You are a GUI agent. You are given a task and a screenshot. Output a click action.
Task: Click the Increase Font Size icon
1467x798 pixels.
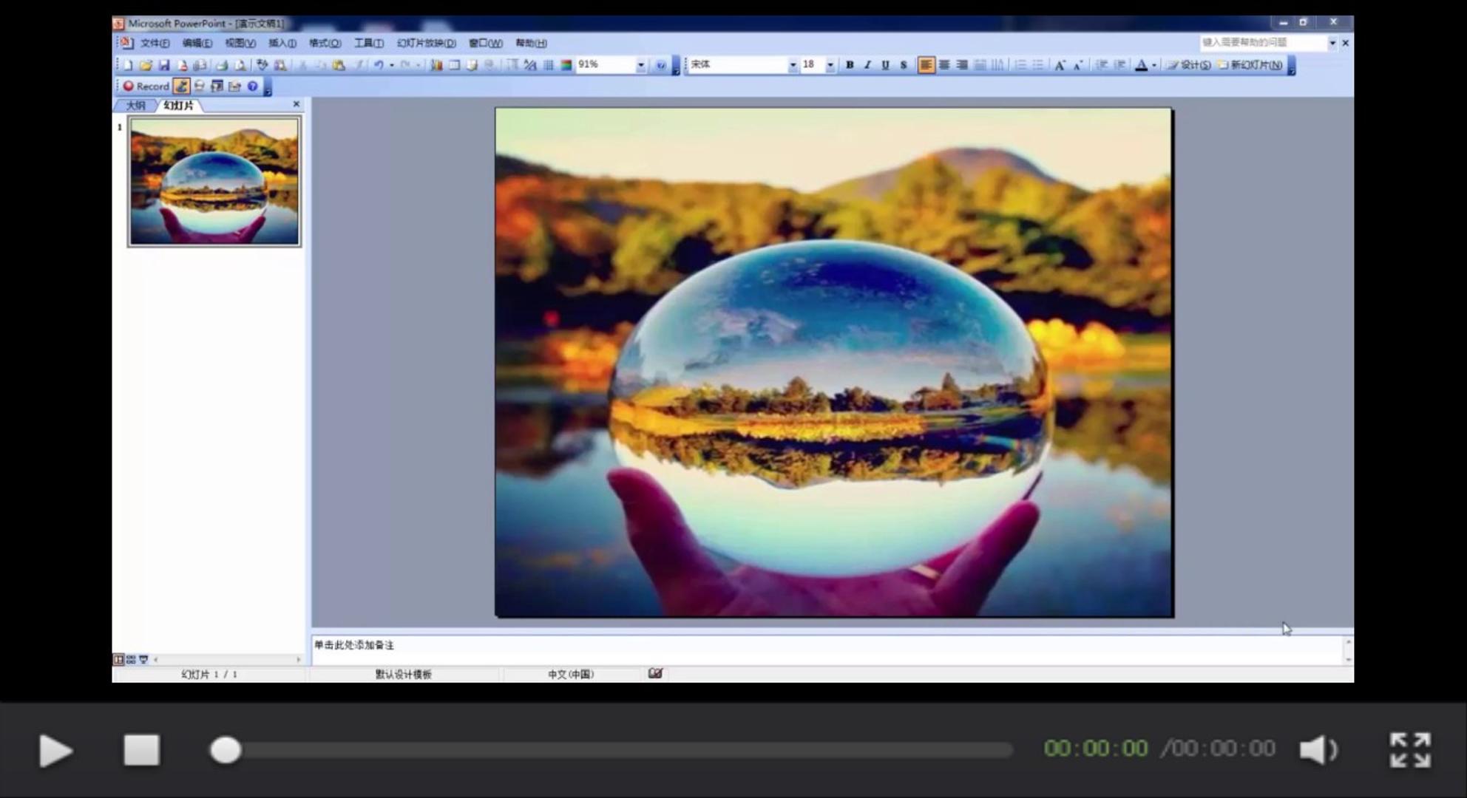[1060, 65]
